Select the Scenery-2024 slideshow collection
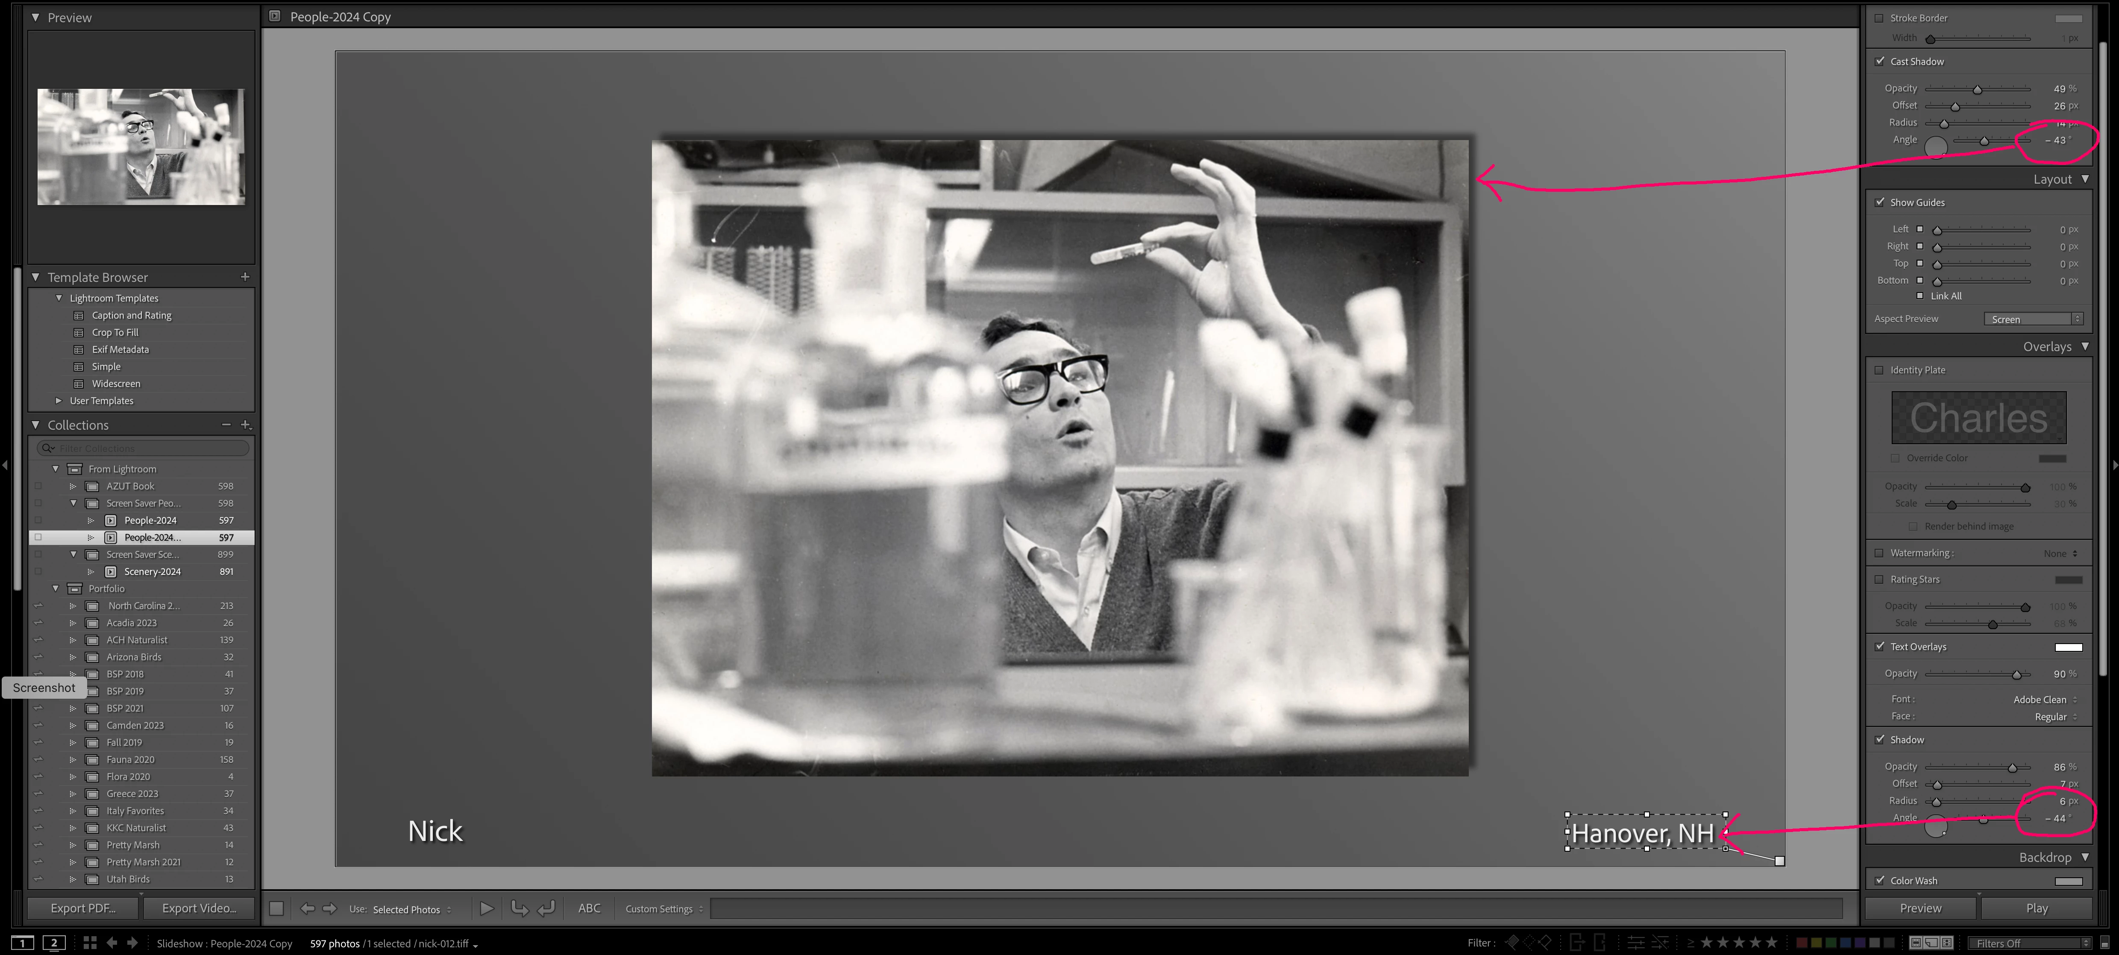The width and height of the screenshot is (2119, 955). click(152, 572)
